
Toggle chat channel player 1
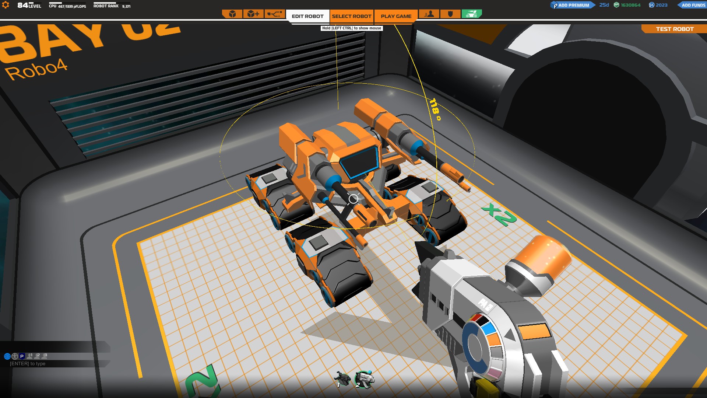[30, 356]
